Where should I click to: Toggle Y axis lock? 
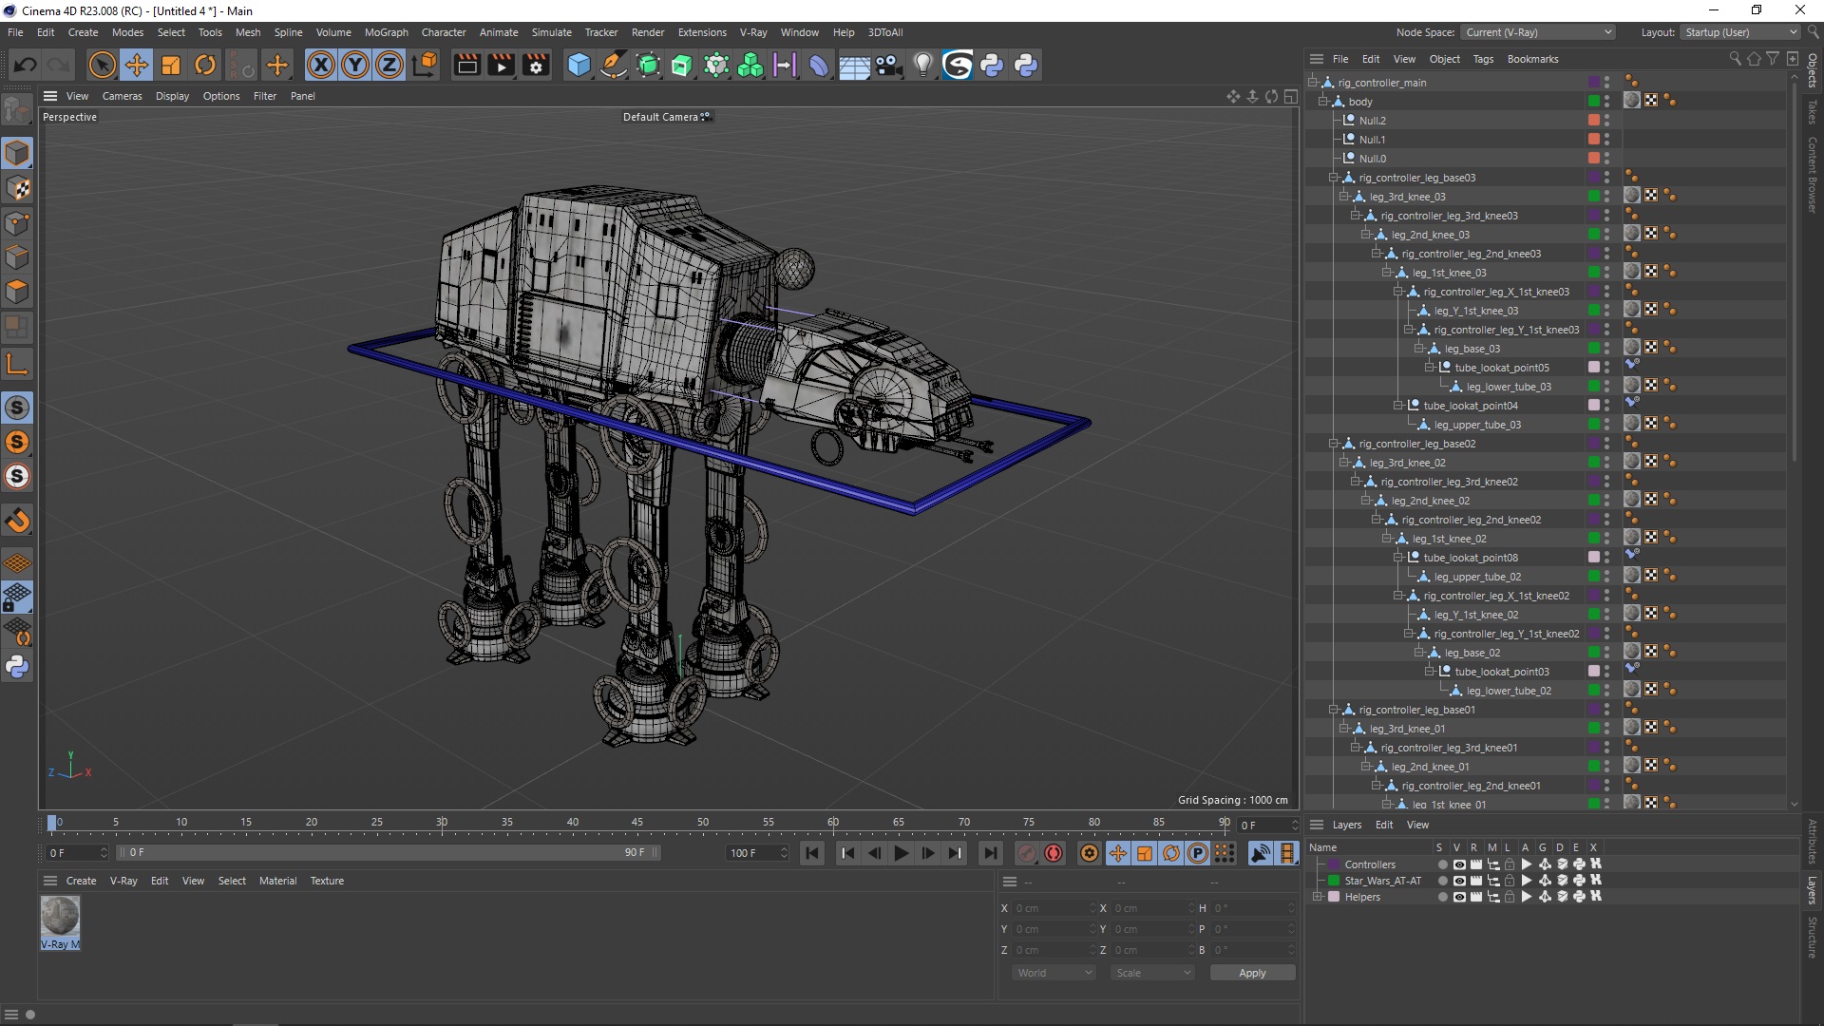pos(355,65)
